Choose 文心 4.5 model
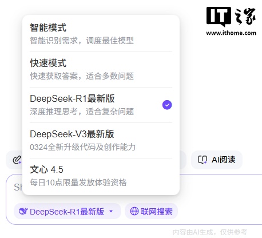The height and width of the screenshot is (238, 262). click(x=101, y=176)
